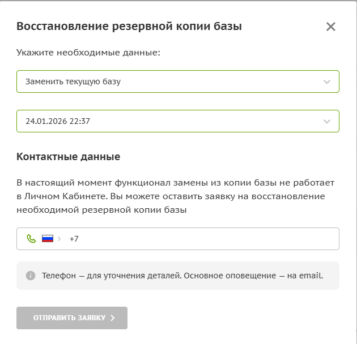This screenshot has height=344, width=357.
Task: Open the 24.01.2026 22:37 backup date dropdown
Action: click(178, 121)
